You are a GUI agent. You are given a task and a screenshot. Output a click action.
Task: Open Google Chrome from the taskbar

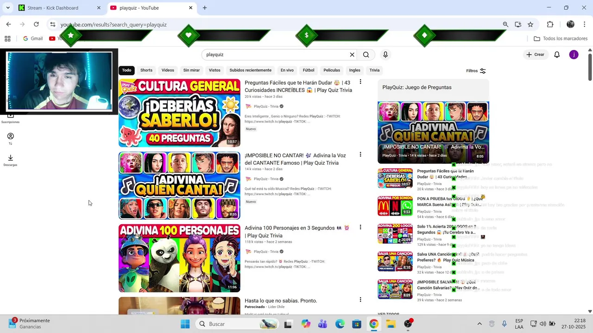click(373, 324)
